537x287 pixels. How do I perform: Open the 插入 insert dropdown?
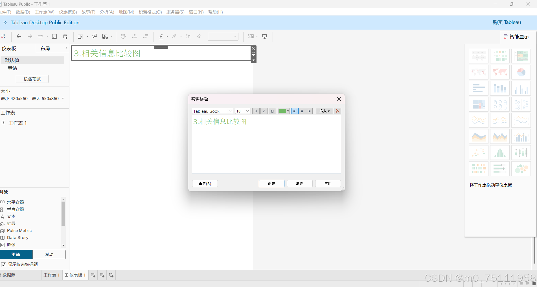point(324,111)
